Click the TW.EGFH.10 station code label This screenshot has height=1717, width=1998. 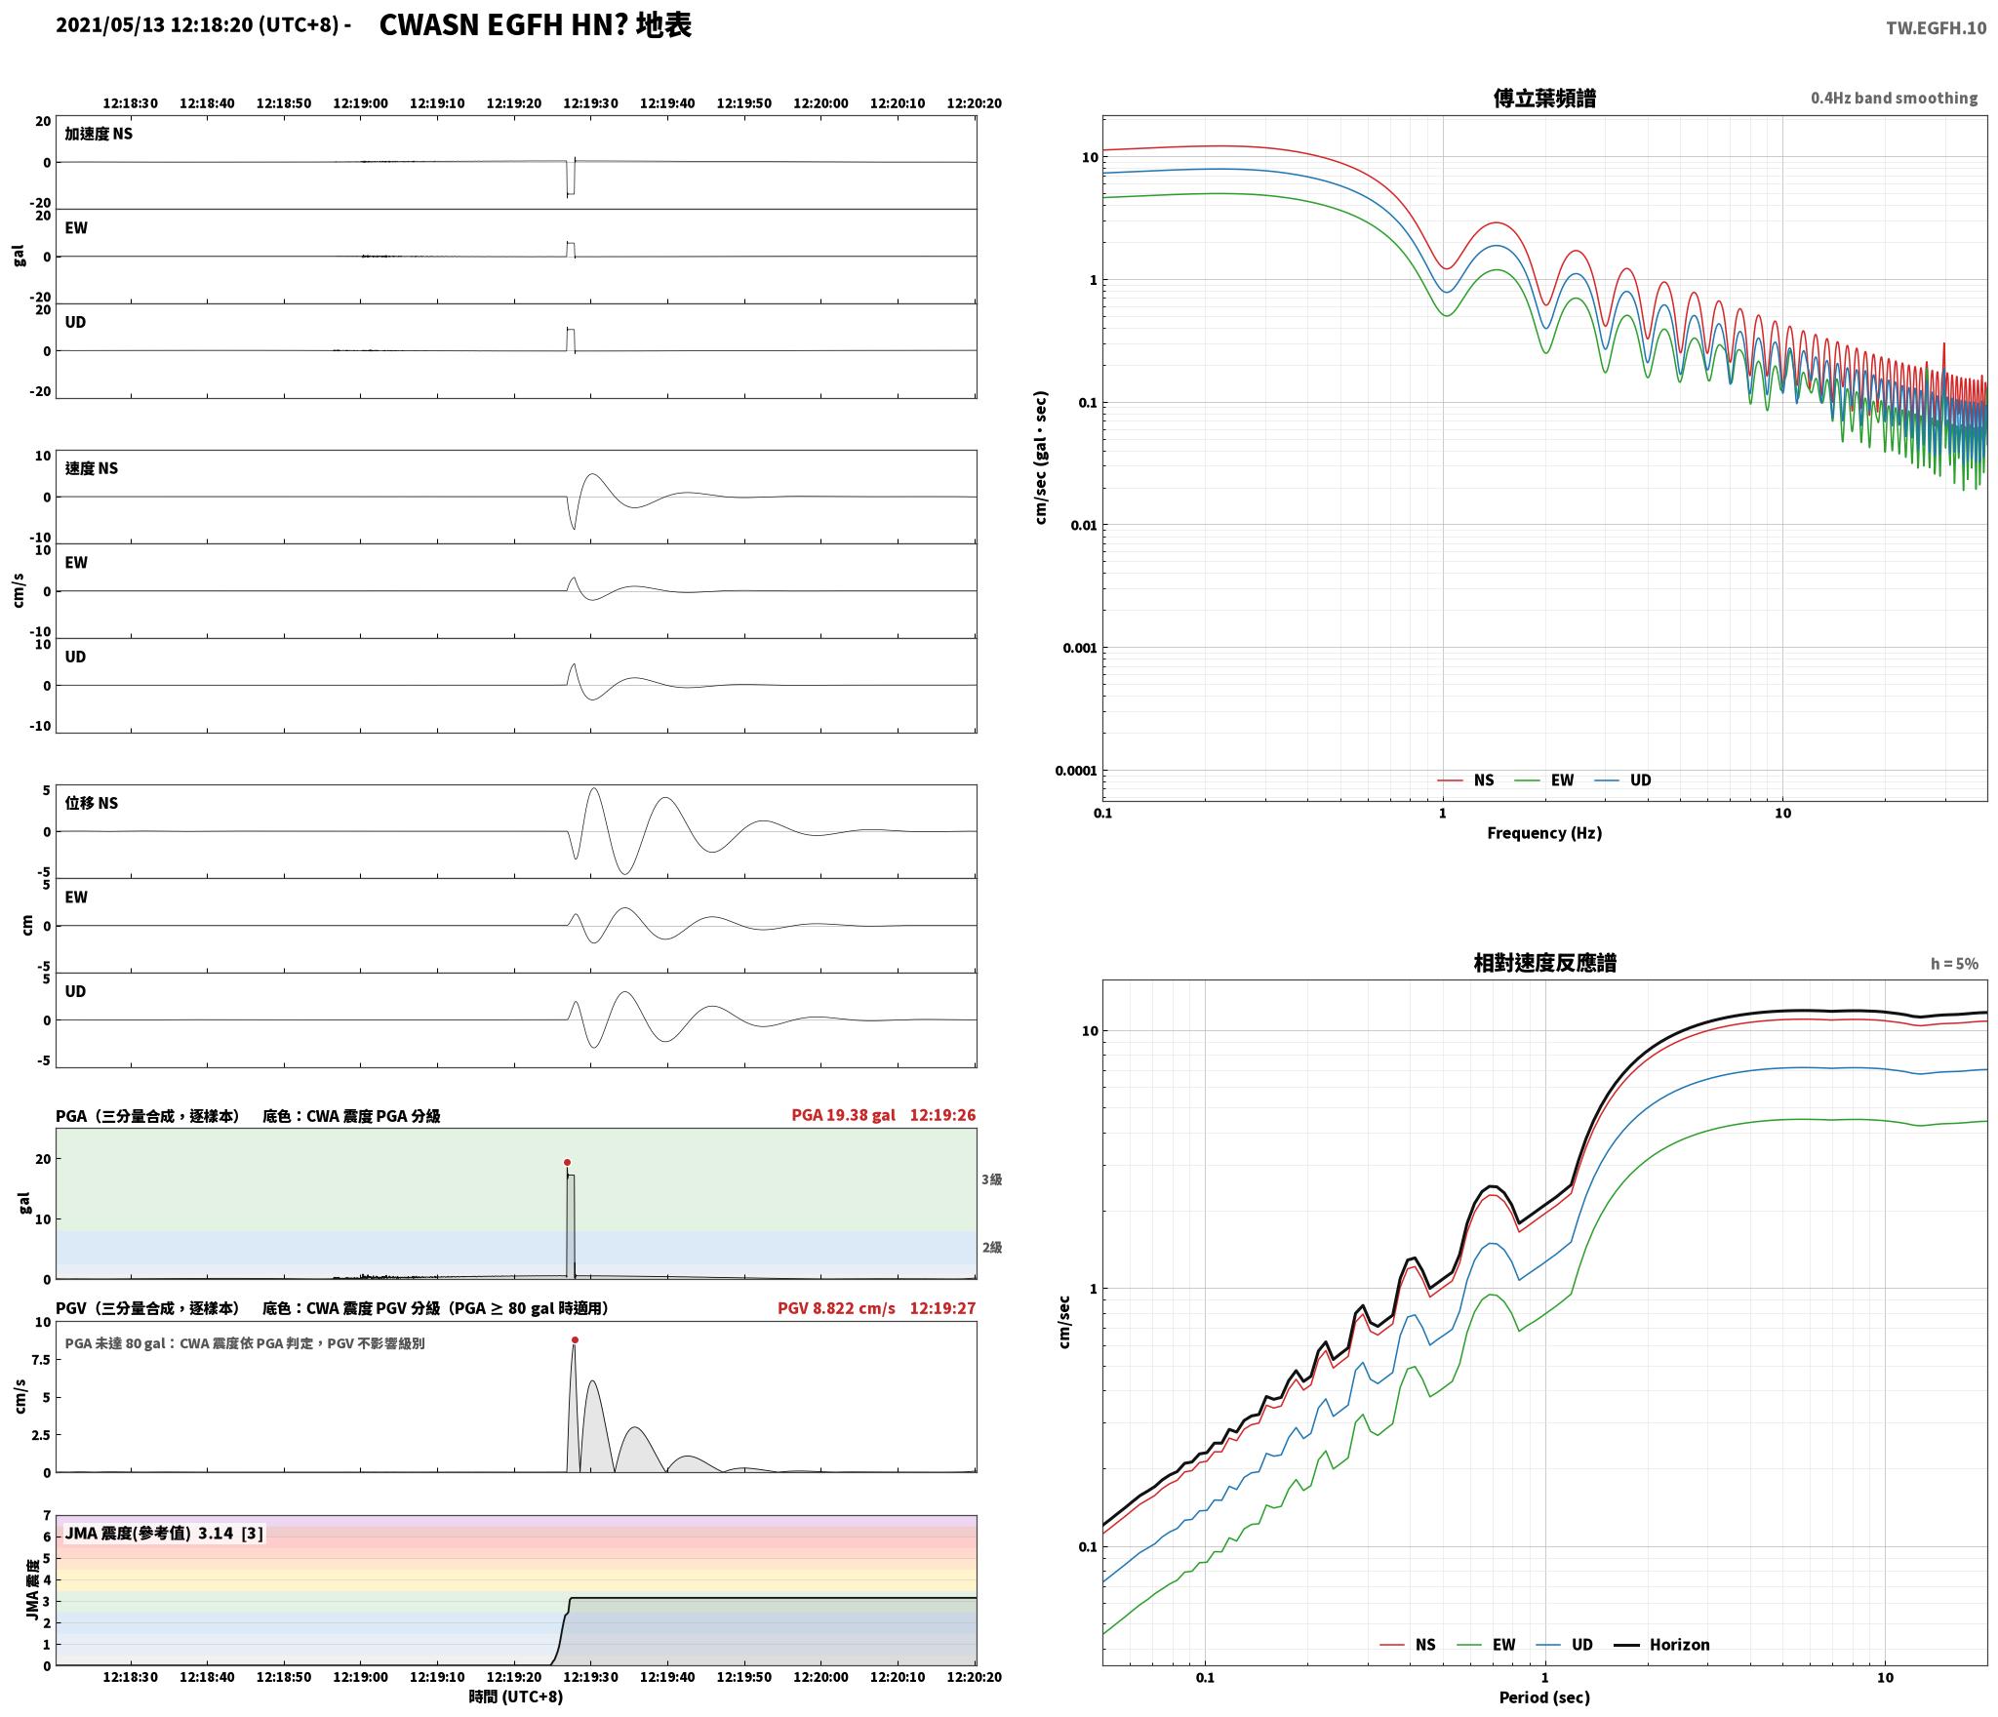coord(1936,27)
